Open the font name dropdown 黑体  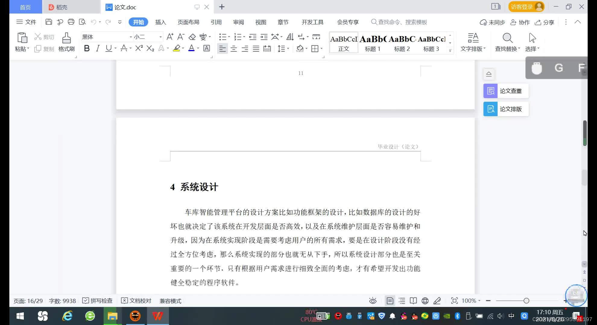click(x=131, y=37)
